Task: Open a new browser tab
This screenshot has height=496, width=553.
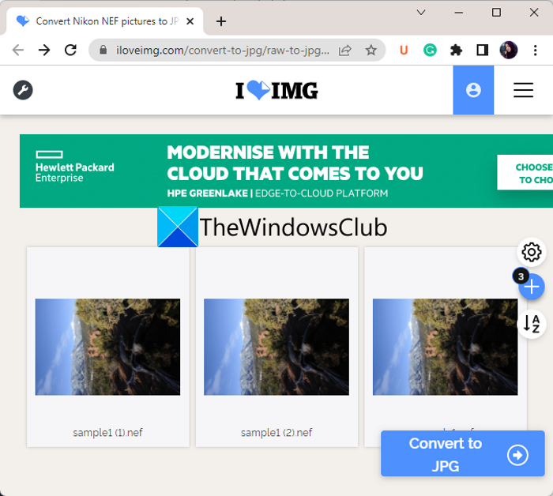Action: pyautogui.click(x=221, y=21)
